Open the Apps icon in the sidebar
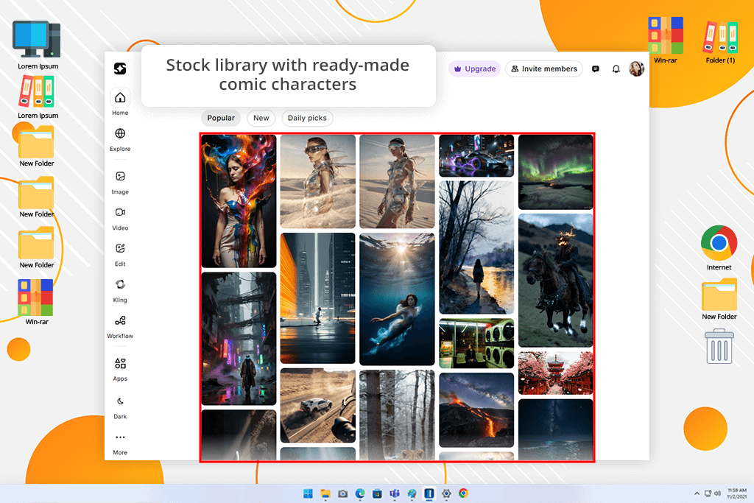 point(120,363)
